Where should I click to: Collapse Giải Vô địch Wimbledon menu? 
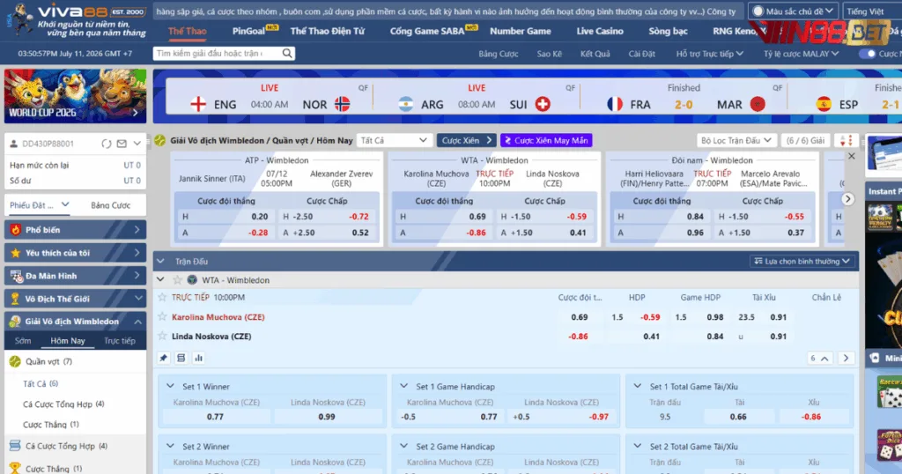(x=76, y=322)
